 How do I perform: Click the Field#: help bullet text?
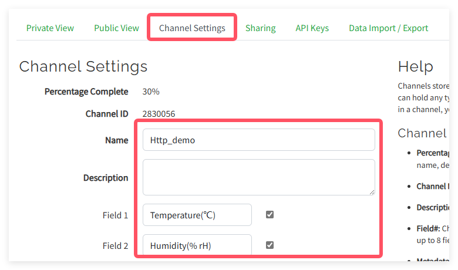433,234
